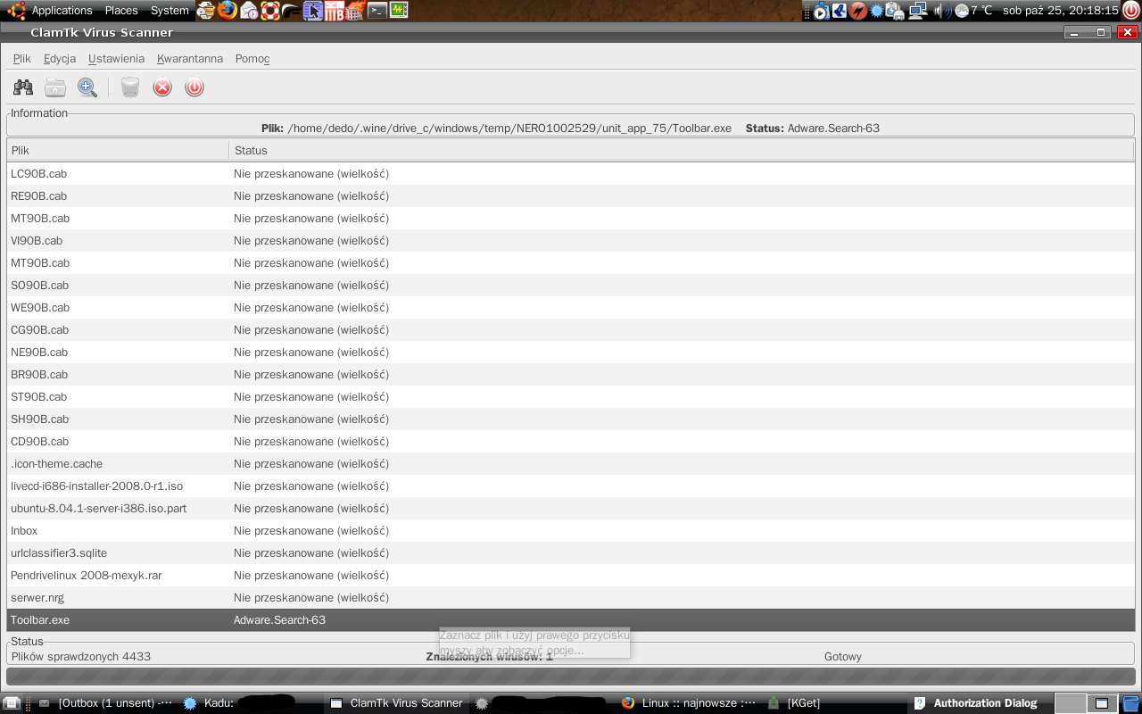This screenshot has height=714, width=1142.
Task: Select the .icon-theme.cache row
Action: [x=571, y=464]
